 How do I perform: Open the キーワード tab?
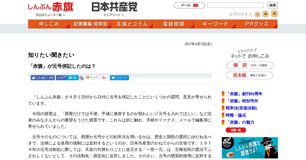(x=215, y=24)
